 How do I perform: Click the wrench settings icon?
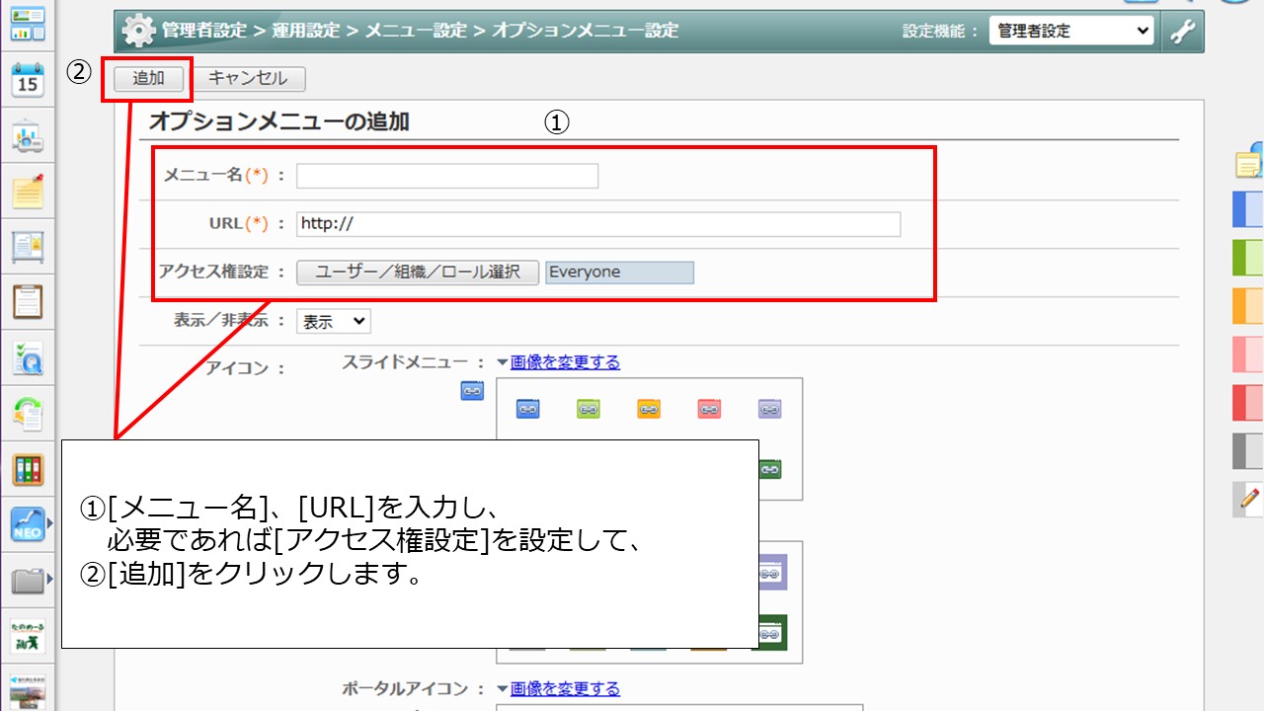(1182, 31)
